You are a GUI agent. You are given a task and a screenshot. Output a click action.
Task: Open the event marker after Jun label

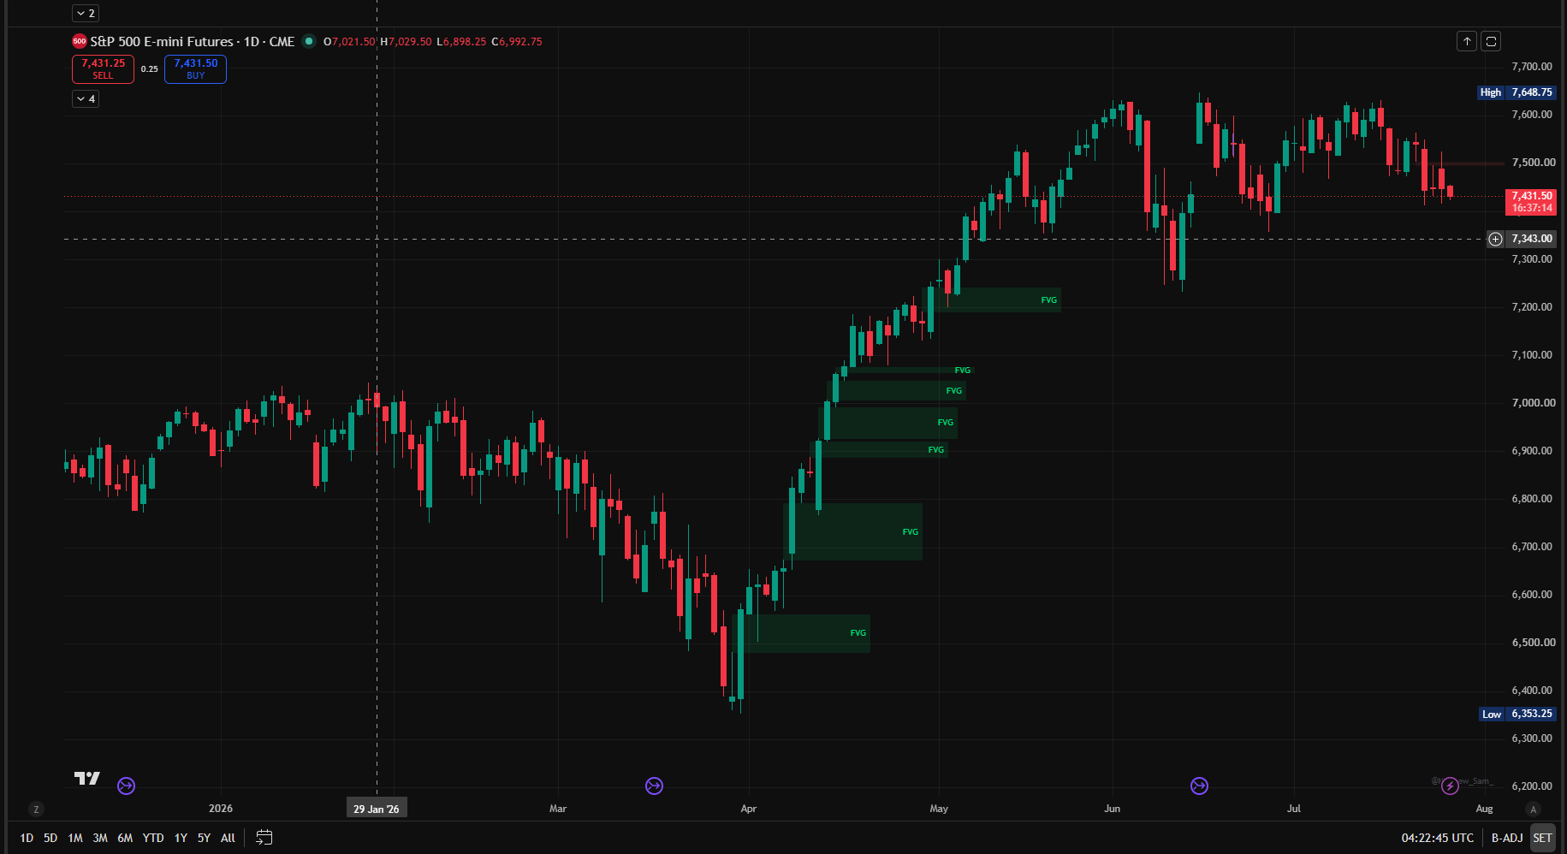[x=1199, y=786]
